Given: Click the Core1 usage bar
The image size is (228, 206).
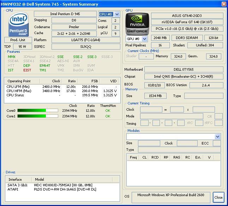Looking at the screenshot, I should (x=38, y=116).
